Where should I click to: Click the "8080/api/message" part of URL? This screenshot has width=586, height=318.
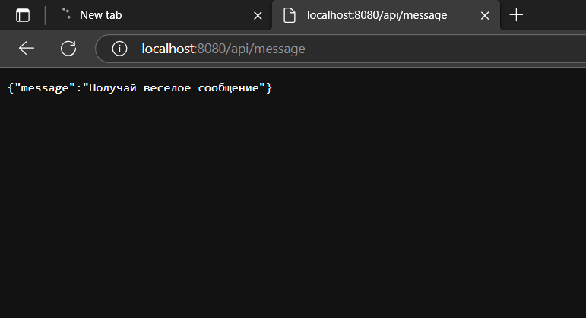pyautogui.click(x=251, y=49)
